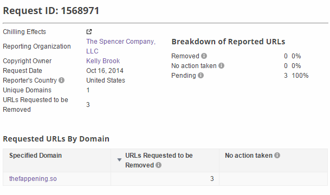Click the Pending 100% value
This screenshot has height=195, width=330.
(x=300, y=76)
